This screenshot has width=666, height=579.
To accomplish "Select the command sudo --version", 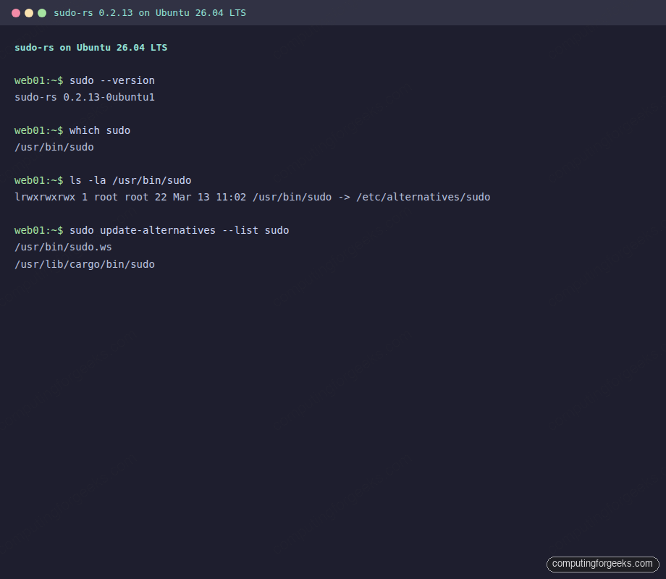I will (x=111, y=80).
